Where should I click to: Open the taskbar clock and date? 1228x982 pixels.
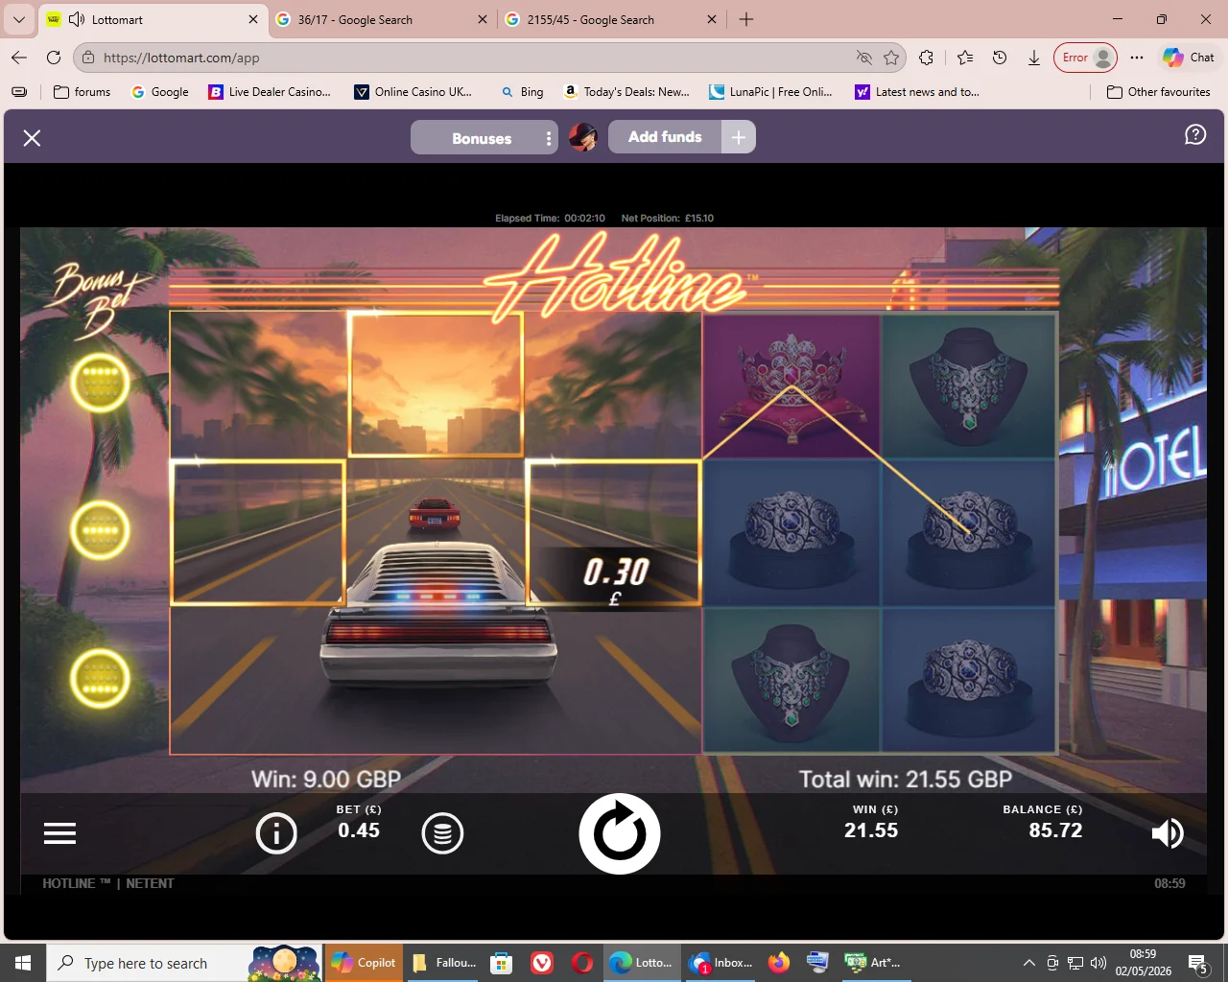(1143, 963)
